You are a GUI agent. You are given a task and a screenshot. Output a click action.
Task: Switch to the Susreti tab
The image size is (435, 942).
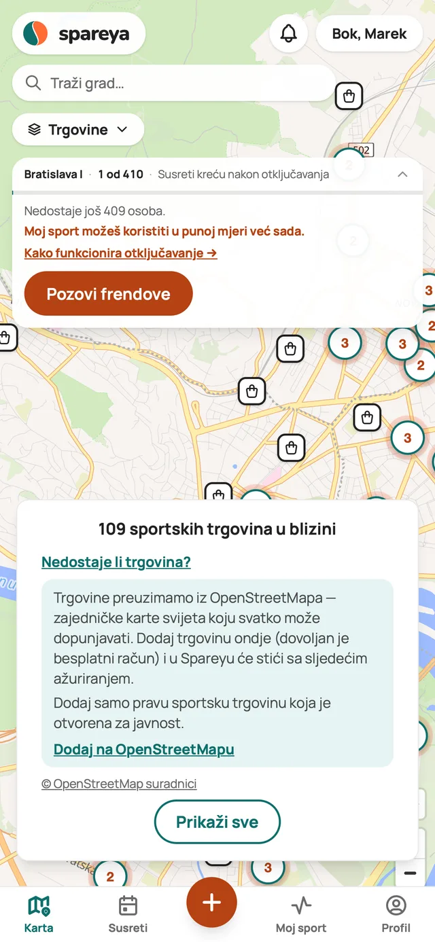tap(128, 914)
